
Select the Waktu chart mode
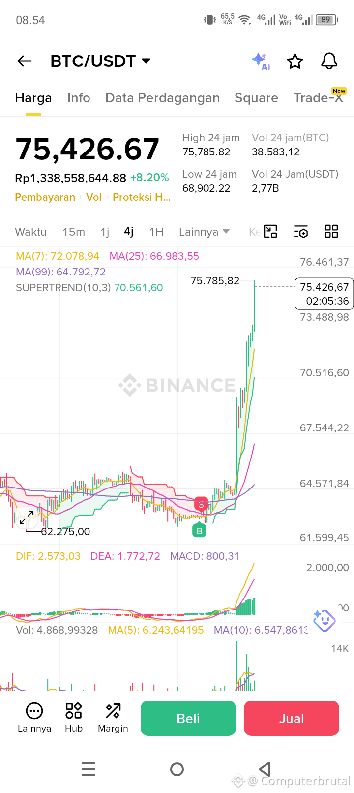31,232
